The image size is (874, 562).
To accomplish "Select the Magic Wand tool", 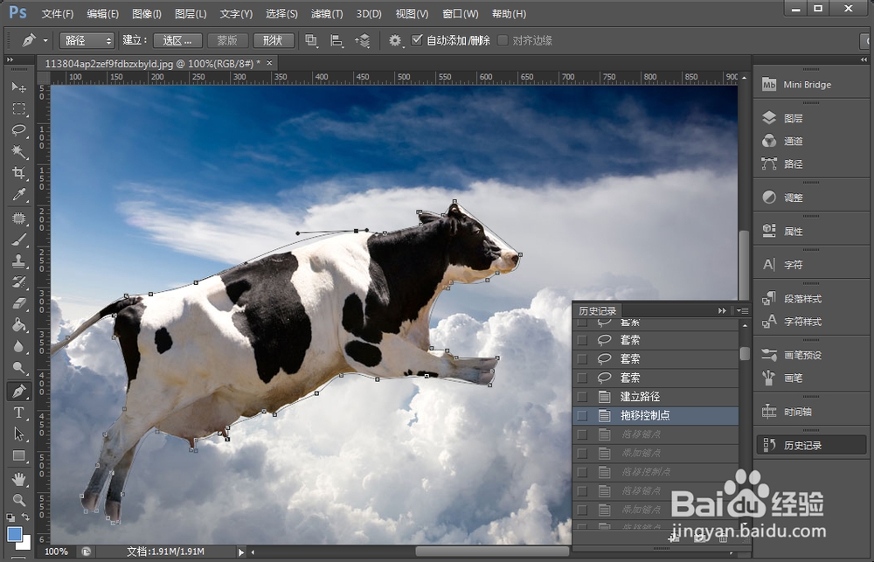I will pyautogui.click(x=19, y=151).
